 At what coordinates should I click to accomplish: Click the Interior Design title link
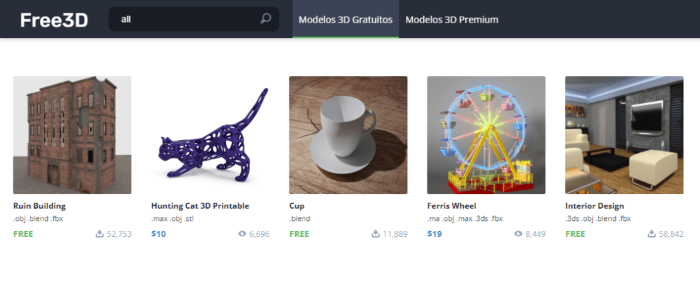point(595,206)
